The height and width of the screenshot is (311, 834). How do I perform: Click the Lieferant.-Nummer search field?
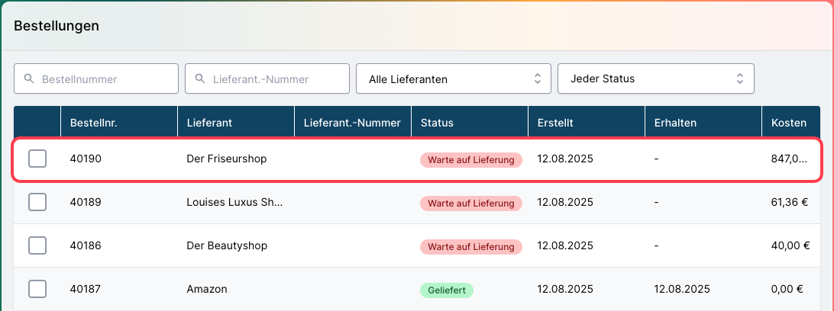pyautogui.click(x=267, y=79)
